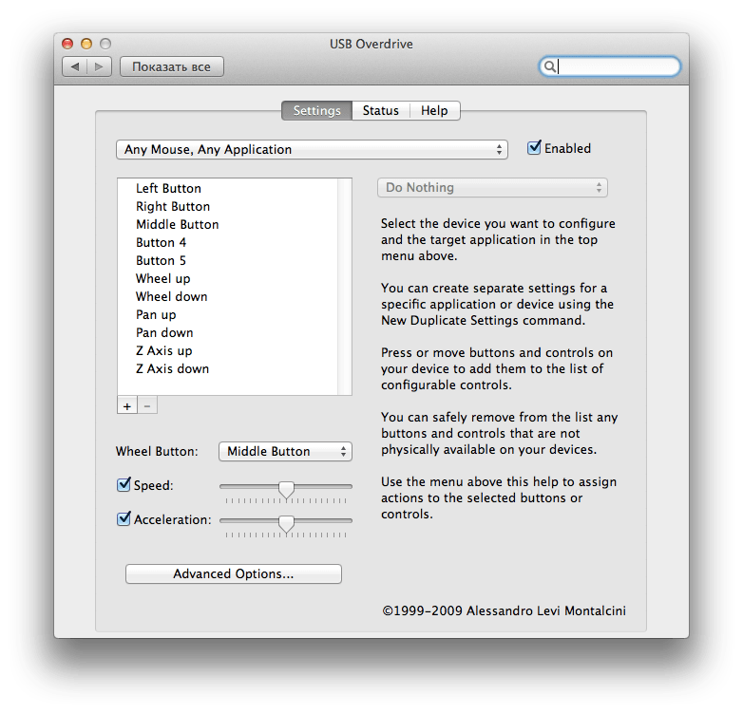This screenshot has height=713, width=743.
Task: Select Right Button in the list
Action: pos(227,206)
